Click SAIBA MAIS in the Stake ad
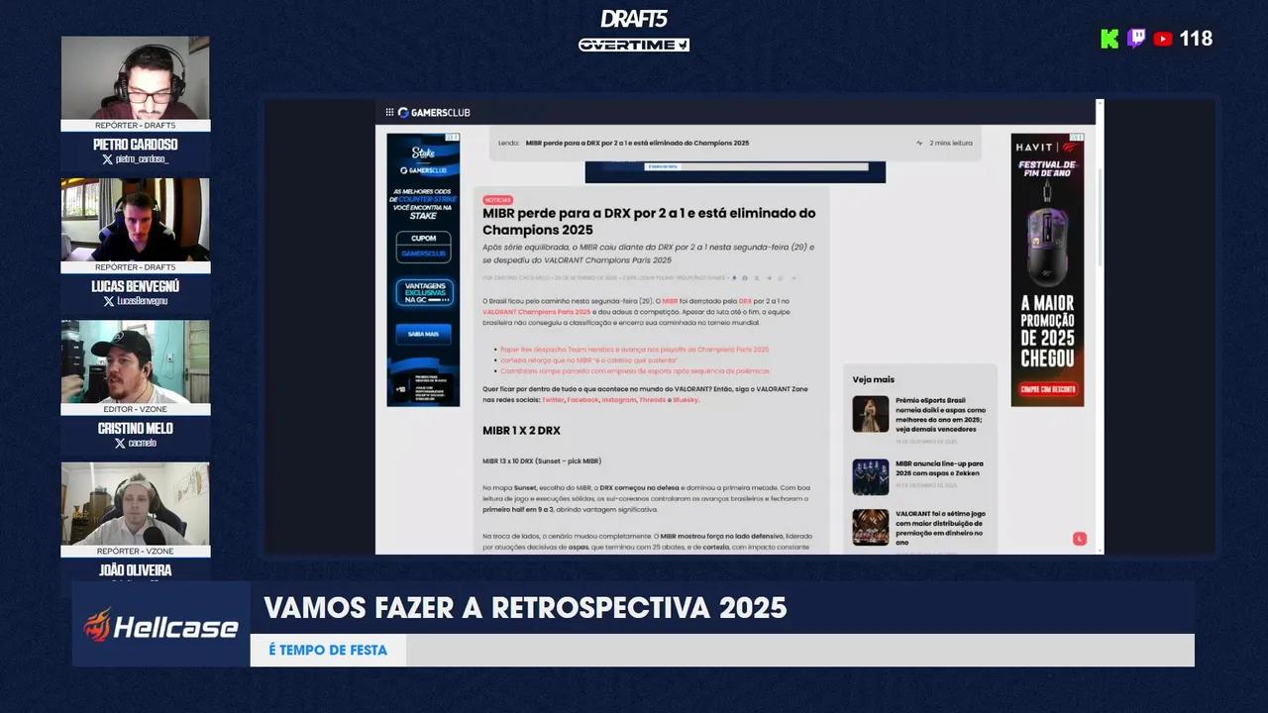Screen dimensions: 1268x713 pyautogui.click(x=423, y=334)
